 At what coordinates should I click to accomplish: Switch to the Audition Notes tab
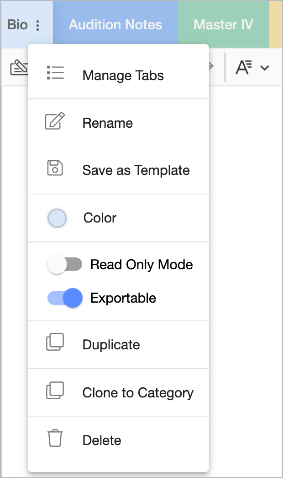click(x=115, y=25)
